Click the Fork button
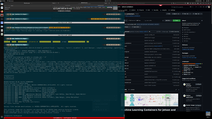Screen dimensions: 212x119 coord(185,14)
